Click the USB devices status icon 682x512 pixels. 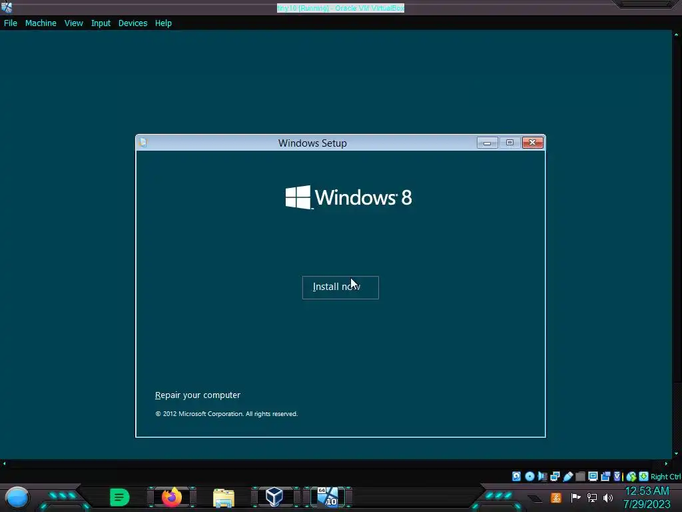[x=567, y=476]
